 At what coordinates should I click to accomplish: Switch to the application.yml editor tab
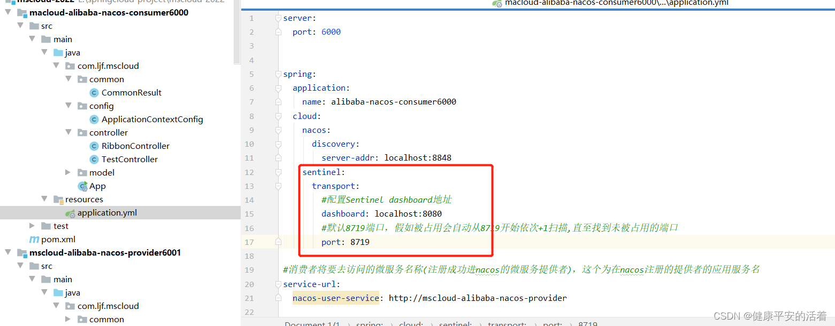tap(615, 3)
